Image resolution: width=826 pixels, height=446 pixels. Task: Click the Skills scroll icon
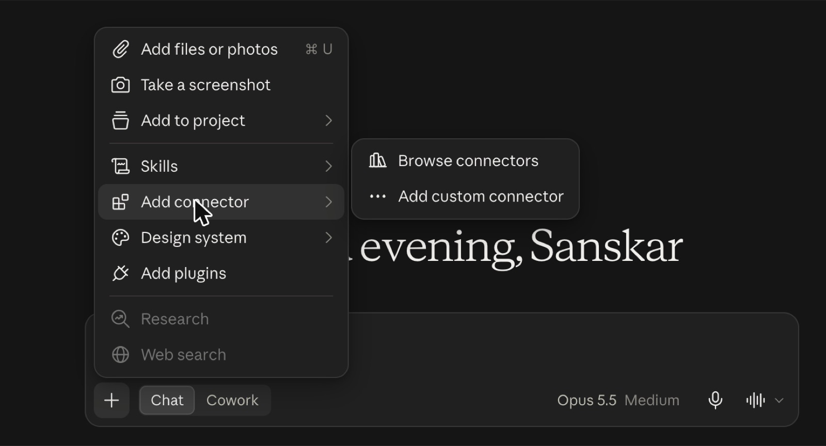point(120,167)
